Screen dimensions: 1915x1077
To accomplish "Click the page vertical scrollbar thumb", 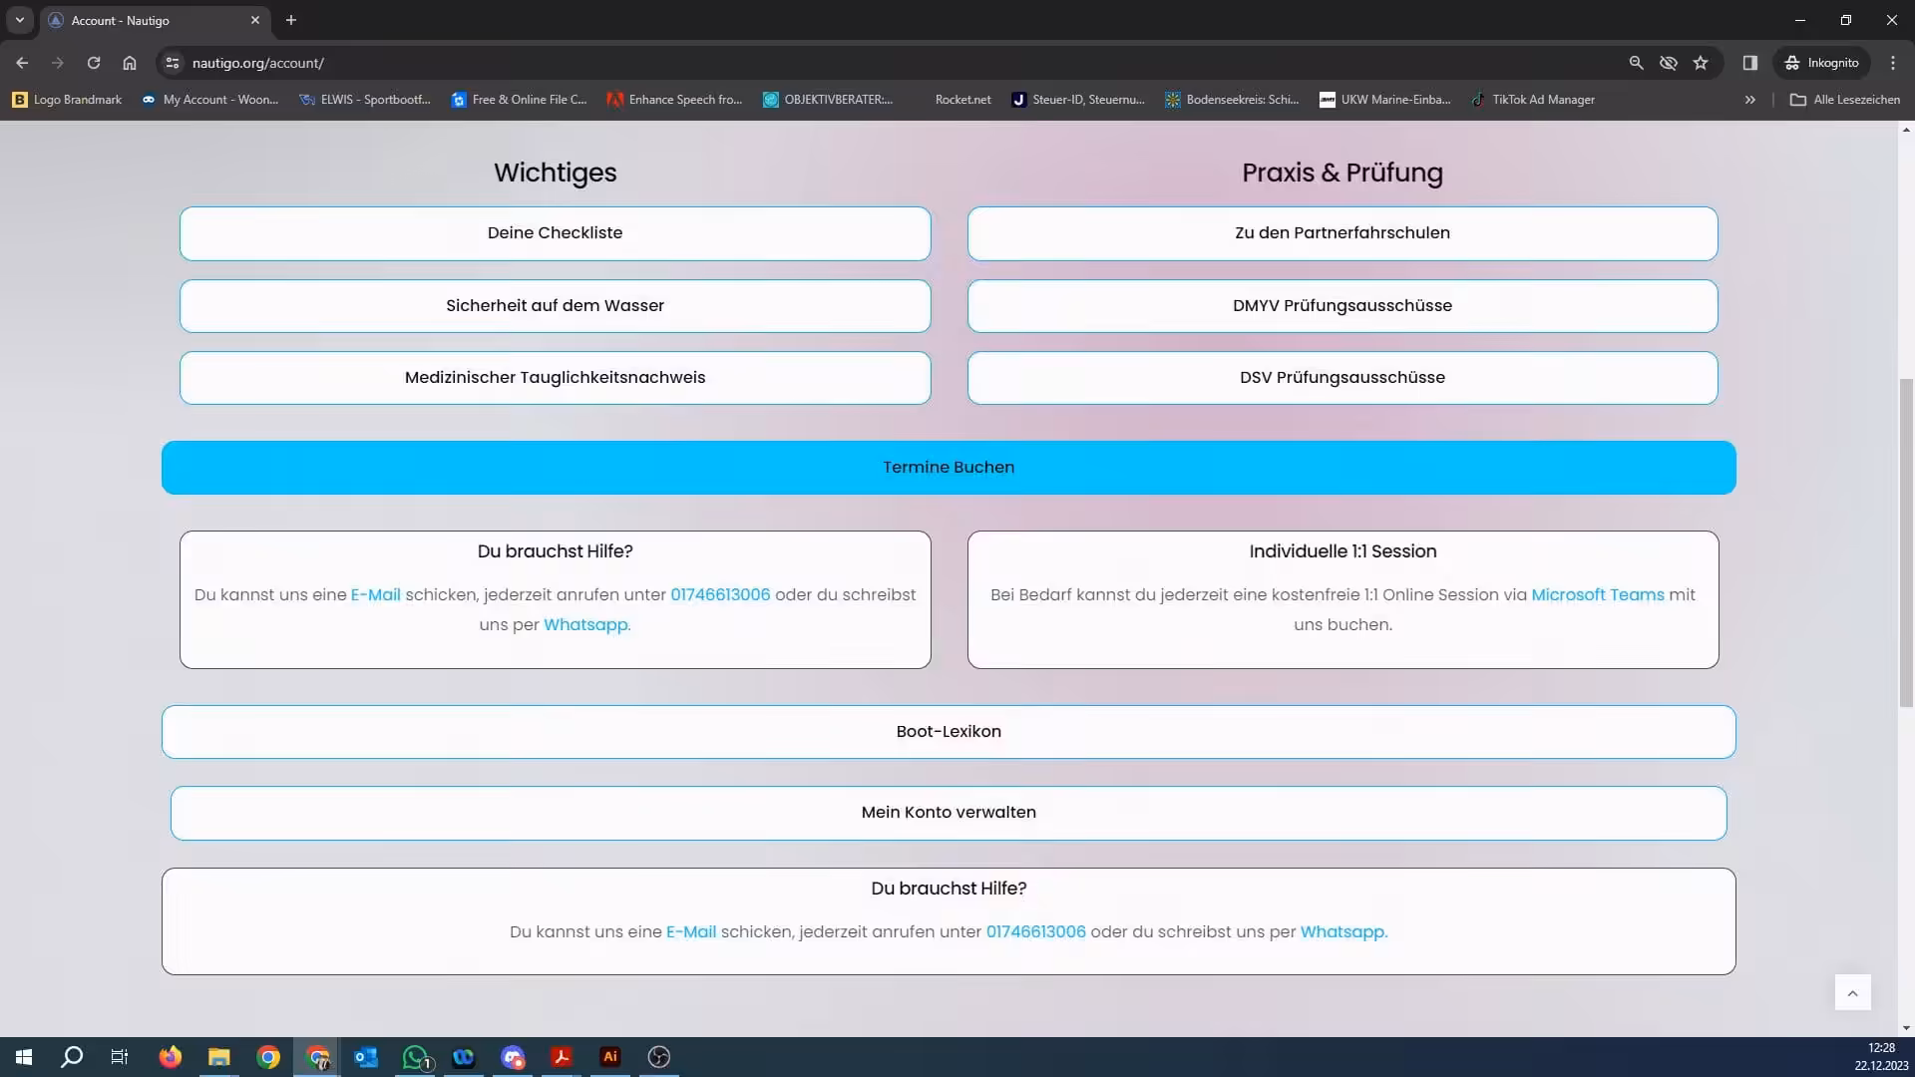I will 1906,543.
